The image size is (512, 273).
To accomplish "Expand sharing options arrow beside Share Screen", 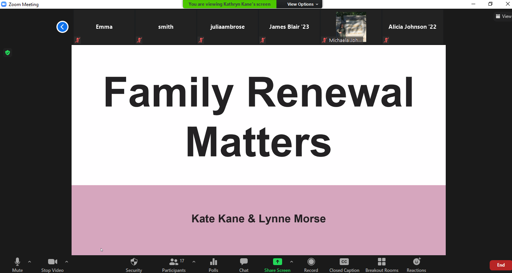I will (x=292, y=262).
